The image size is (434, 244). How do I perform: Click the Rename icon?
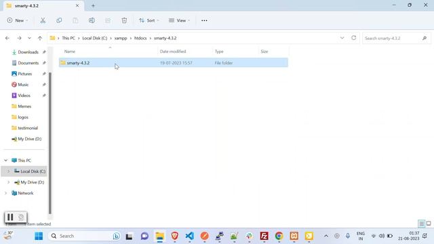pyautogui.click(x=92, y=20)
